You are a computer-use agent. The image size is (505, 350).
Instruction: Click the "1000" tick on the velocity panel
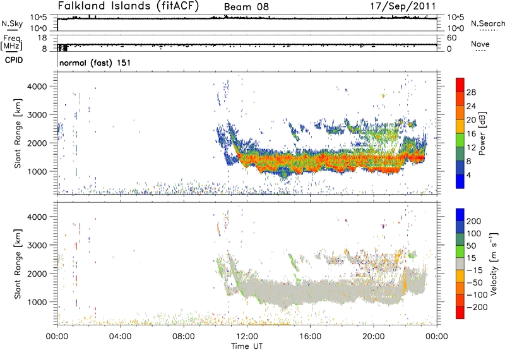[37, 302]
